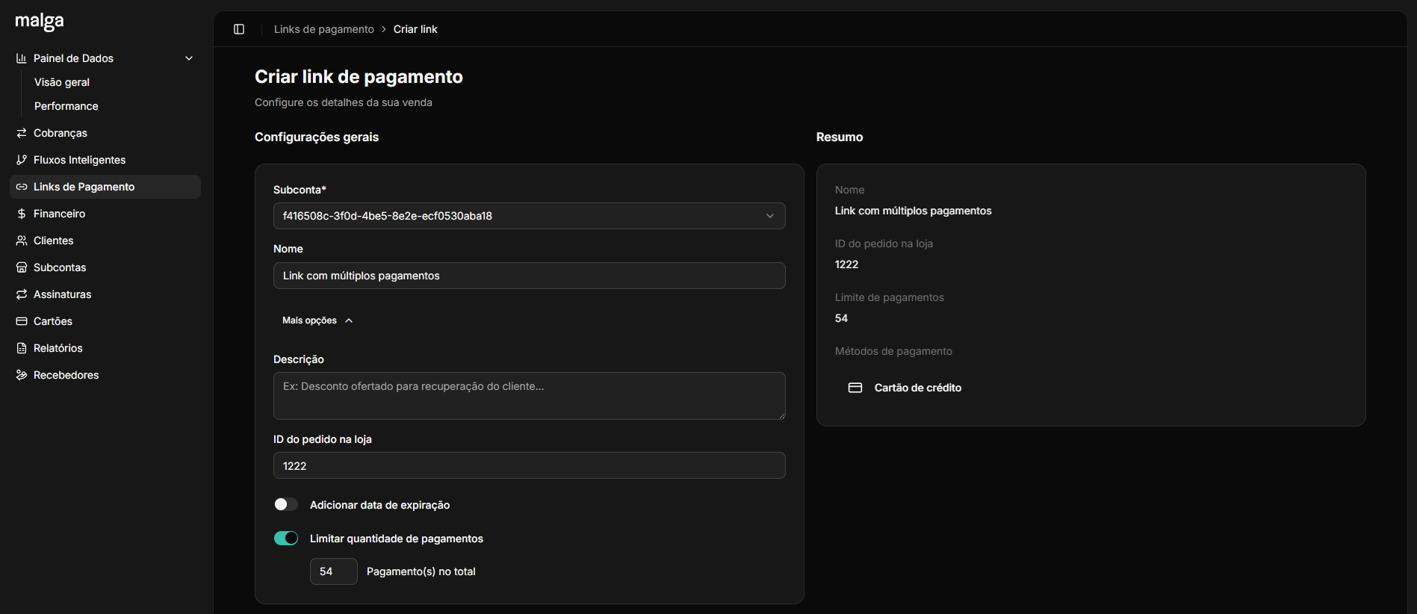Click the 'Pagamento(s) no total' label

coord(421,571)
